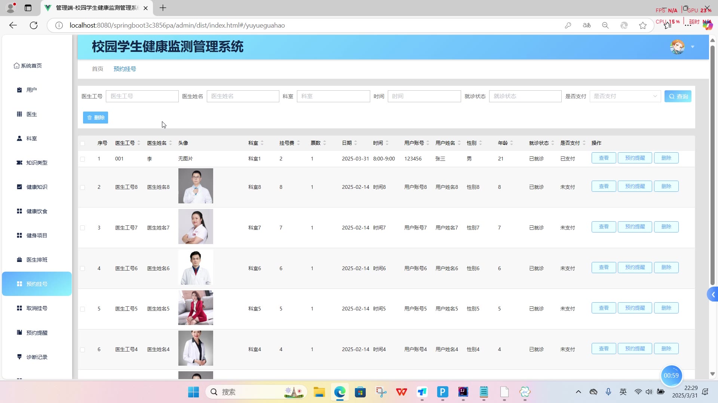718x403 pixels.
Task: Click 预约提醒 button for 医生工号8 row
Action: pos(635,187)
